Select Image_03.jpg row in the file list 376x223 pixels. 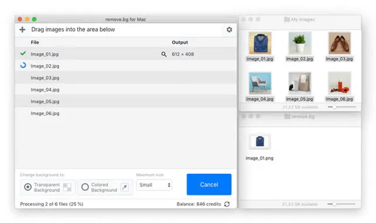(x=126, y=77)
